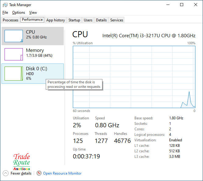Click the Resource Monitor gauge icon
The height and width of the screenshot is (181, 203).
tap(39, 173)
